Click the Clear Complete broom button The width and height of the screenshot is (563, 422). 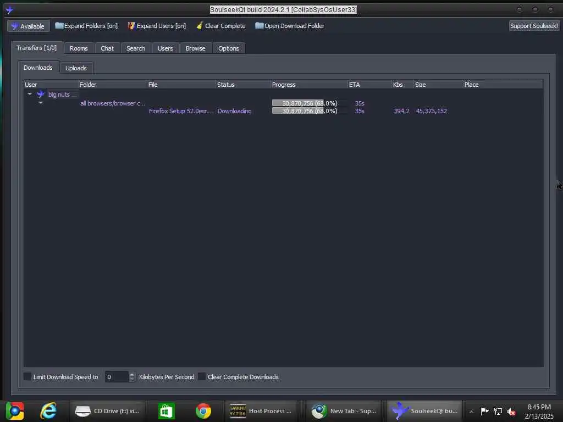coord(221,26)
